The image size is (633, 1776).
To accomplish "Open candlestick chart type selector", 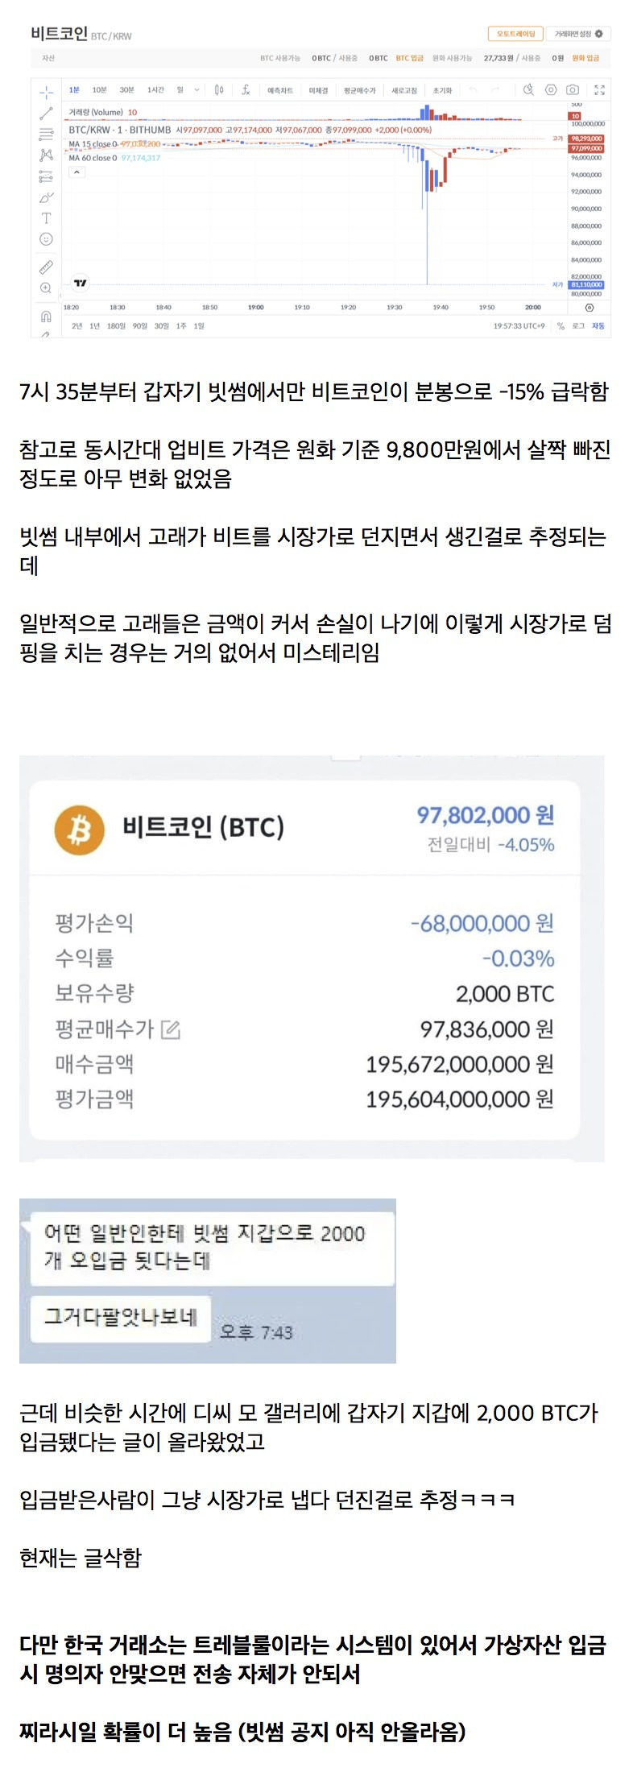I will click(219, 90).
